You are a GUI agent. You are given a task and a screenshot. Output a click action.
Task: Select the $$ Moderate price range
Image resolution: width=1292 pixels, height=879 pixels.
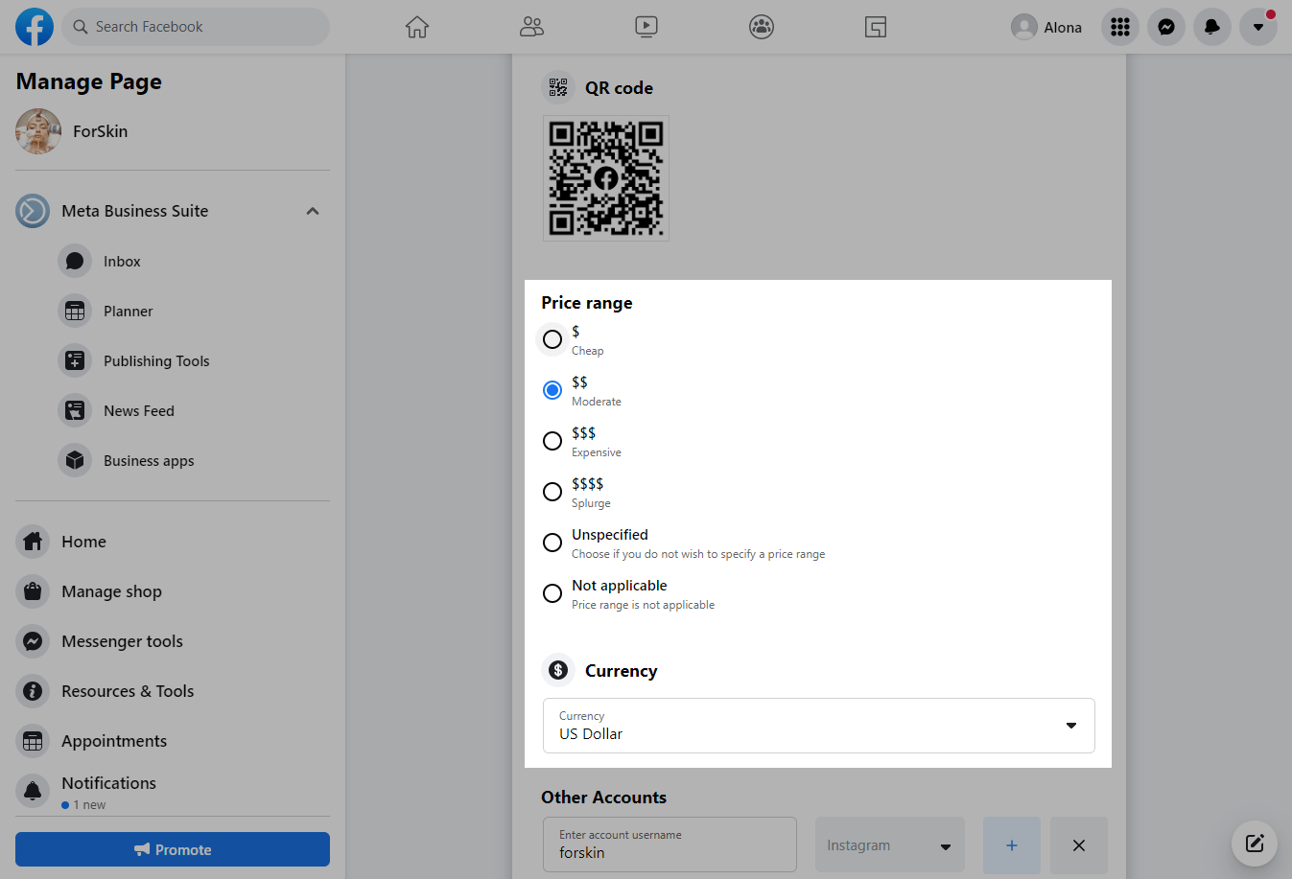pyautogui.click(x=552, y=390)
